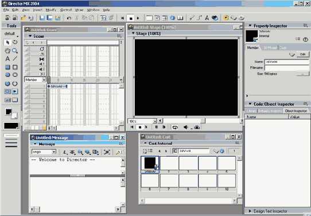311x216 pixels.
Task: Open the Modify menu
Action: click(51, 10)
